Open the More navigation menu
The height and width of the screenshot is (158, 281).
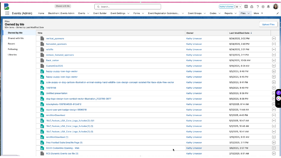click(258, 13)
